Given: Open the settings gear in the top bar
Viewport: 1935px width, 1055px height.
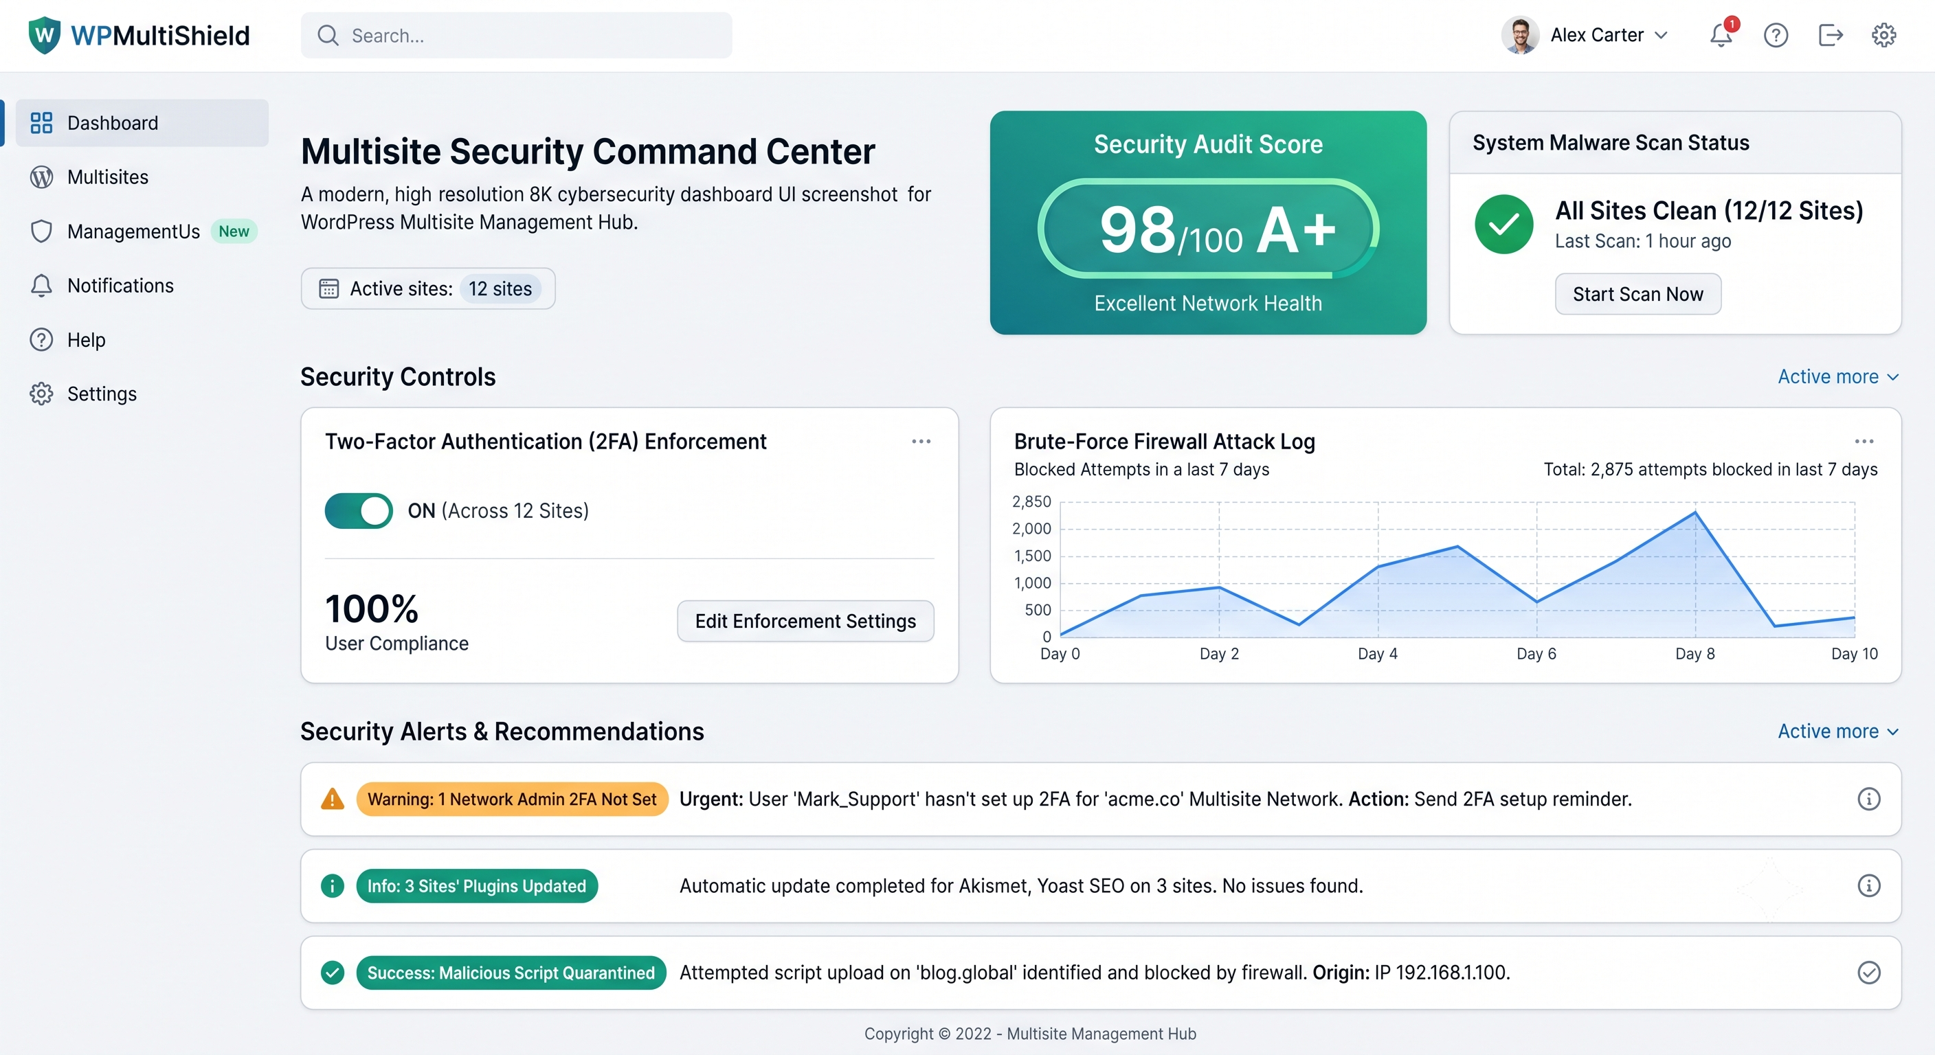Looking at the screenshot, I should click(x=1884, y=35).
